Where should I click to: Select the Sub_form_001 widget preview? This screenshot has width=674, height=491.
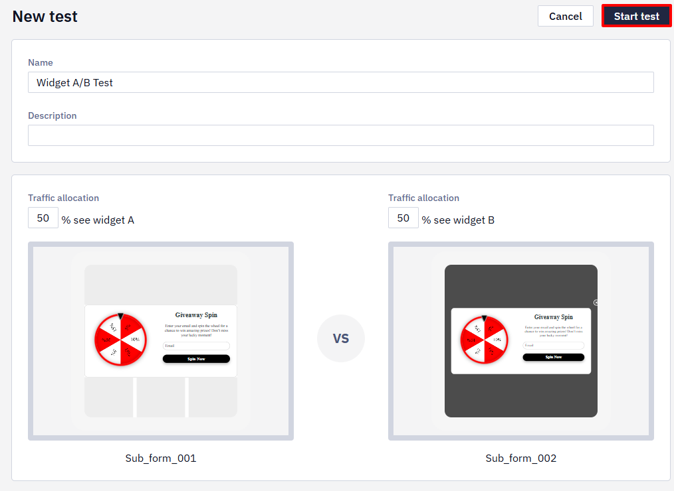point(161,341)
